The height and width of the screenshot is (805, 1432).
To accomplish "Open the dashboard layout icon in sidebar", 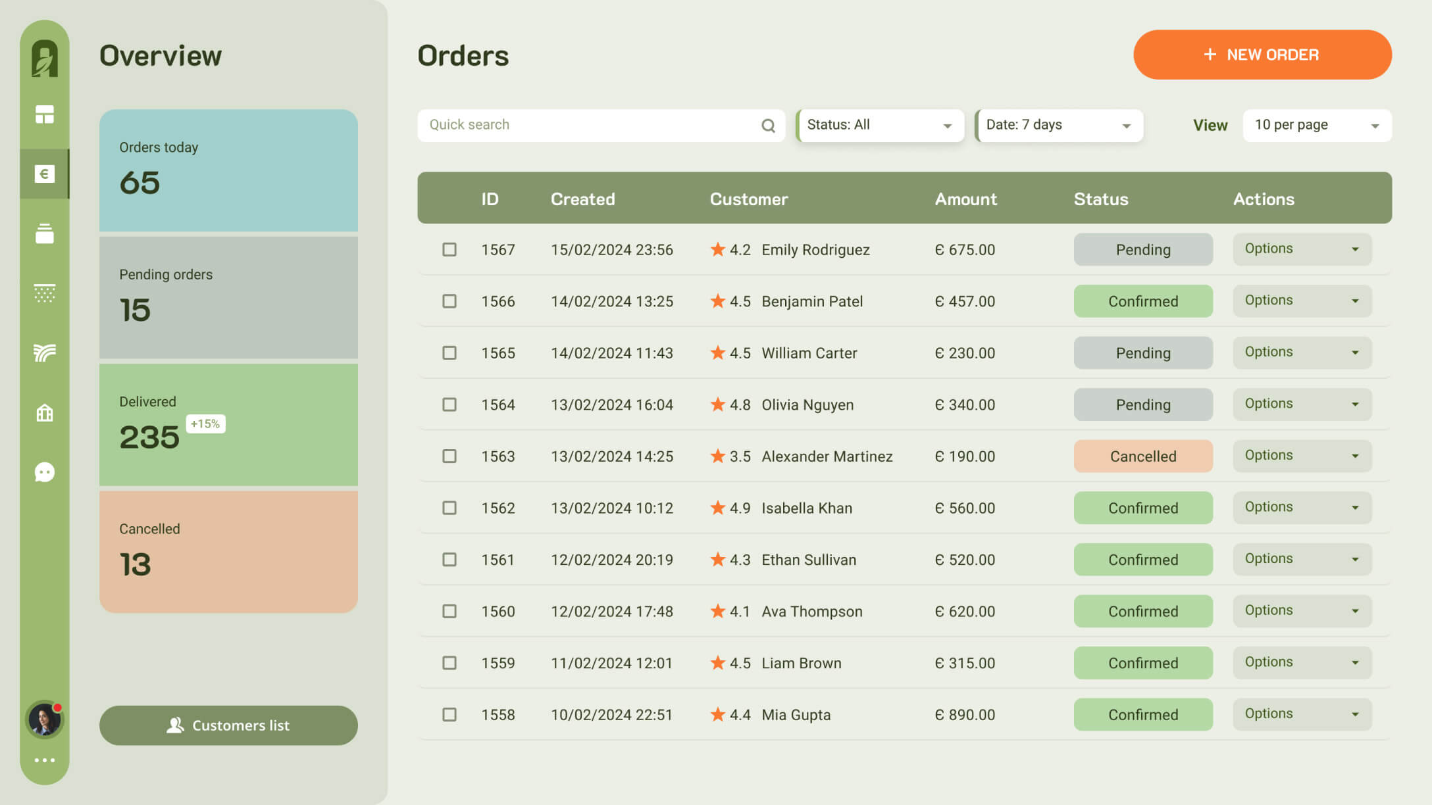I will pyautogui.click(x=44, y=115).
